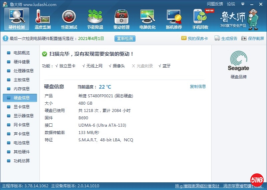Go to 内存信息 sidebar item
The image size is (267, 190).
pyautogui.click(x=21, y=89)
